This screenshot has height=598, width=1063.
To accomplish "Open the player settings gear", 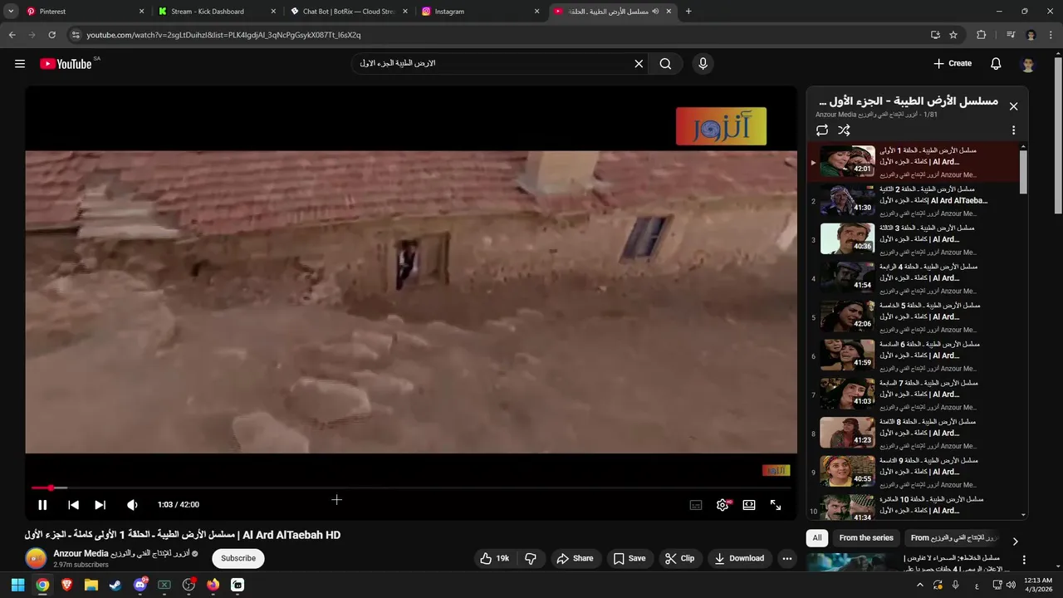I will [723, 504].
